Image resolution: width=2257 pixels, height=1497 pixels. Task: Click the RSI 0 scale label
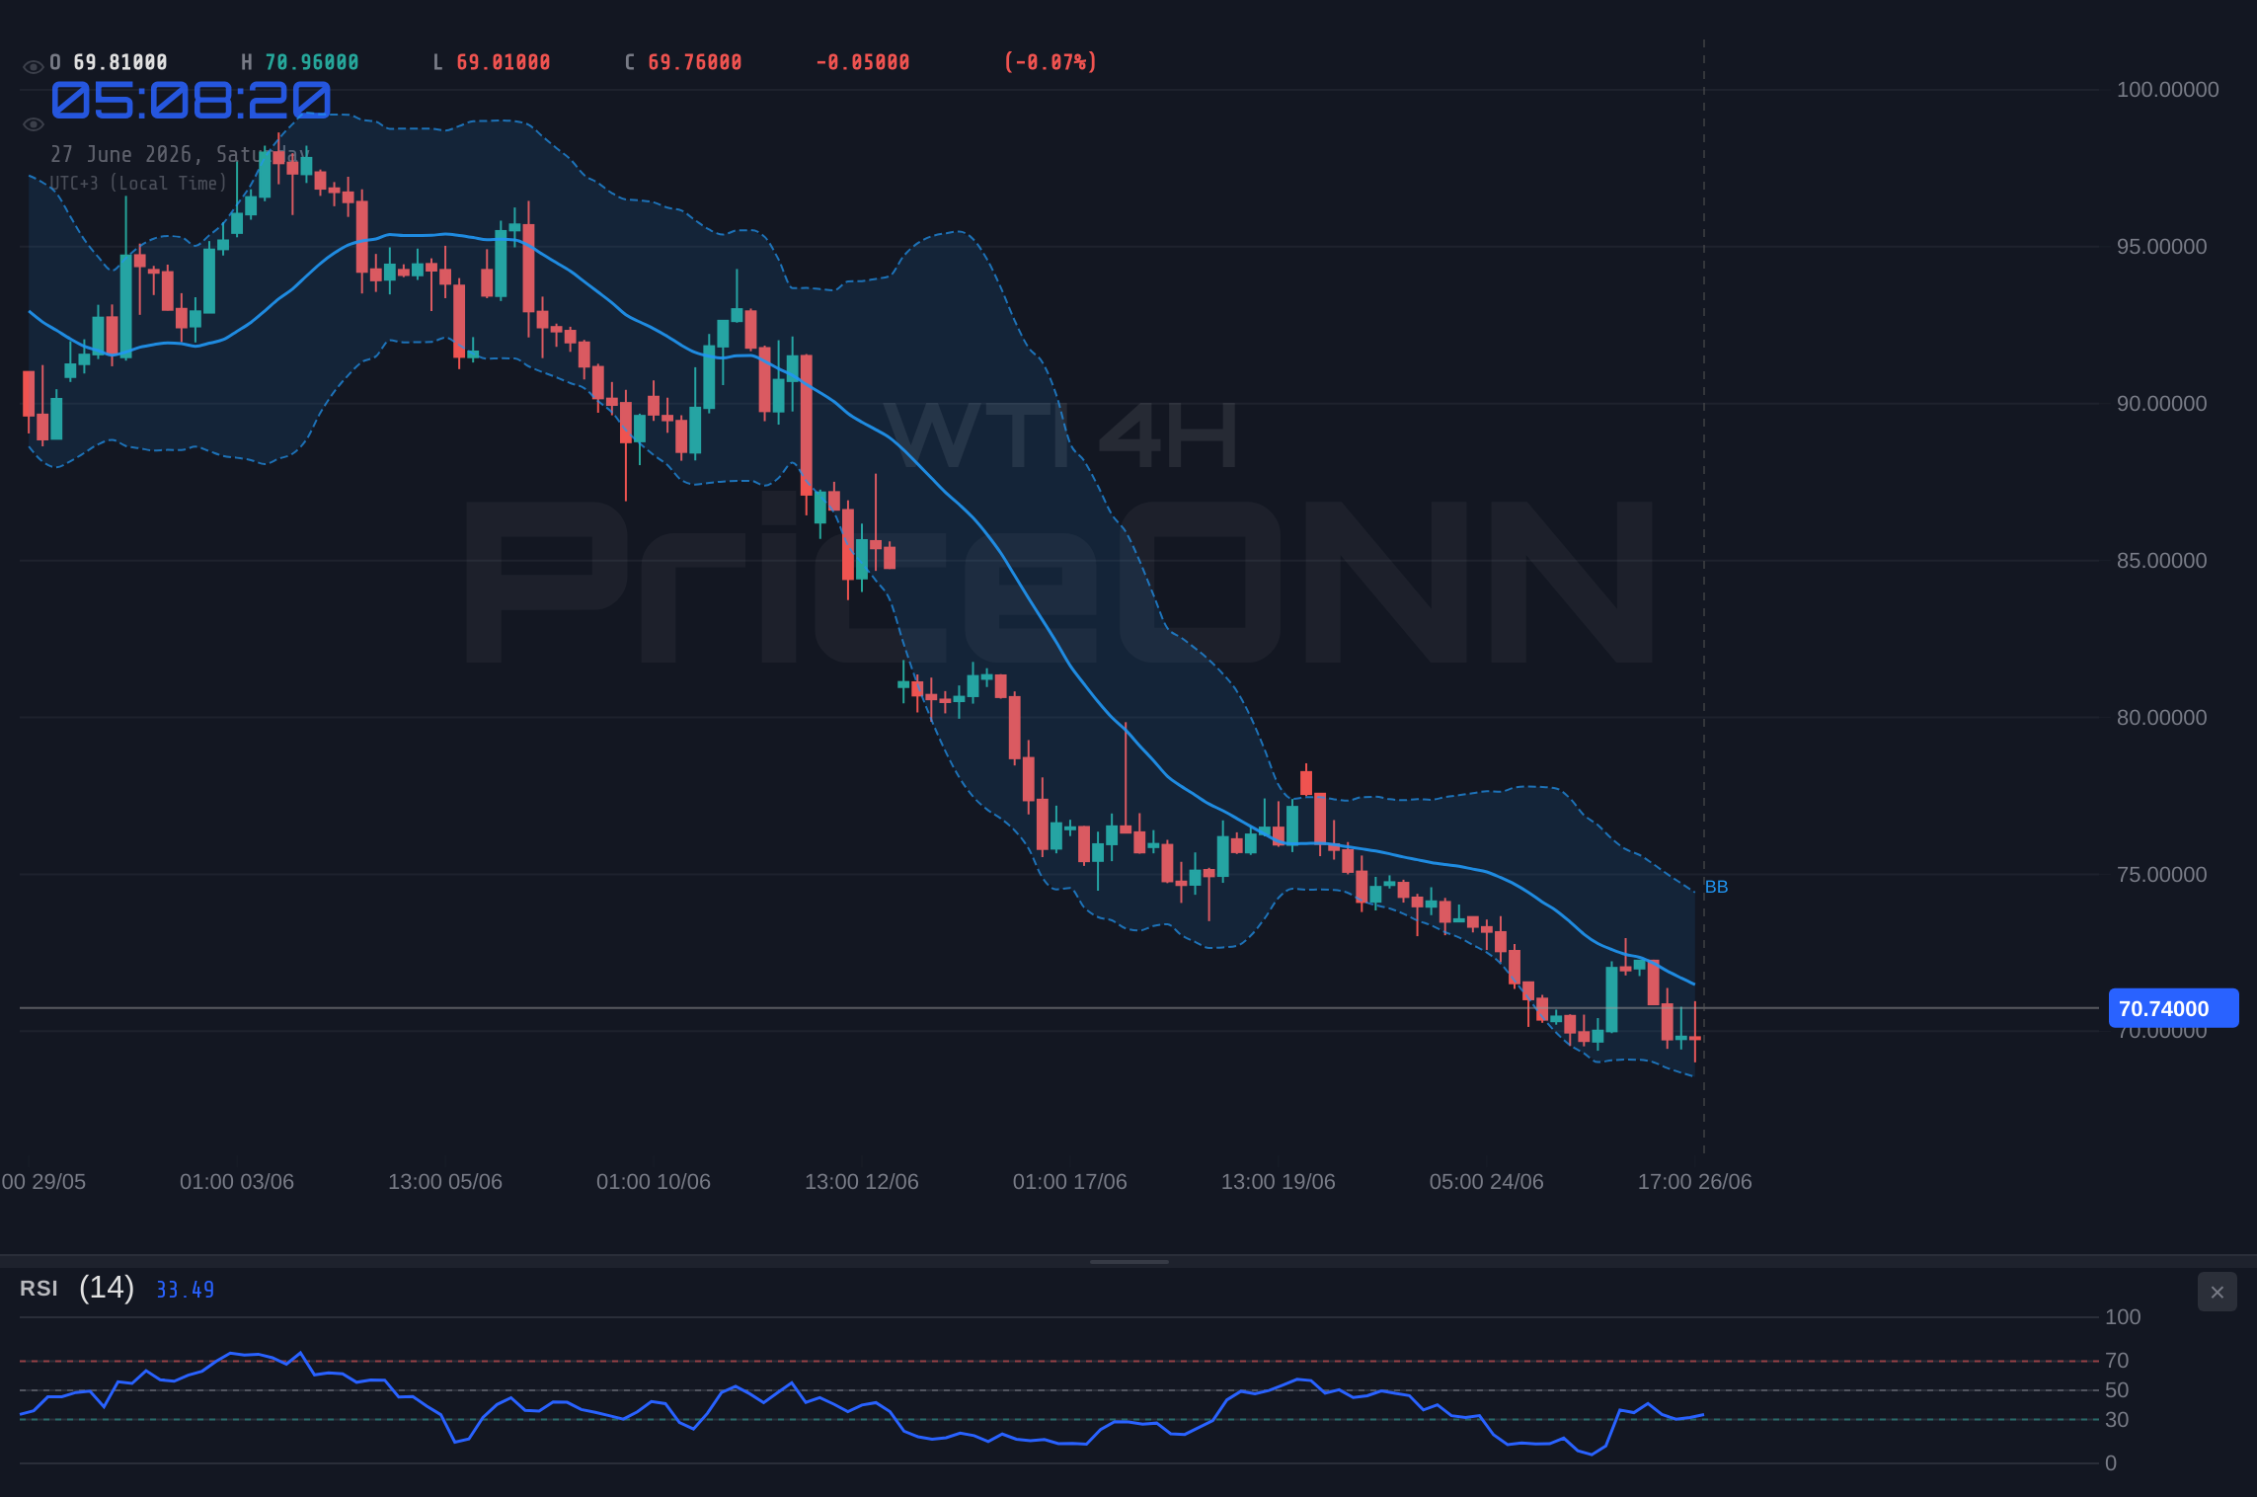point(2111,1463)
